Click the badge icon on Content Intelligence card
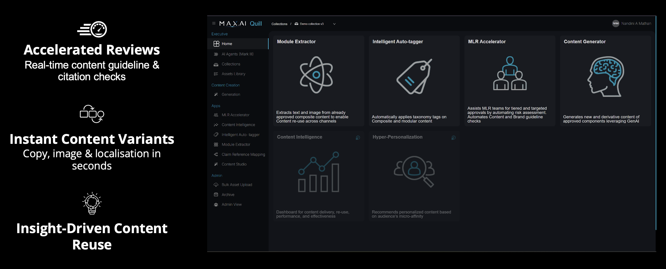Image resolution: width=666 pixels, height=269 pixels. point(358,138)
